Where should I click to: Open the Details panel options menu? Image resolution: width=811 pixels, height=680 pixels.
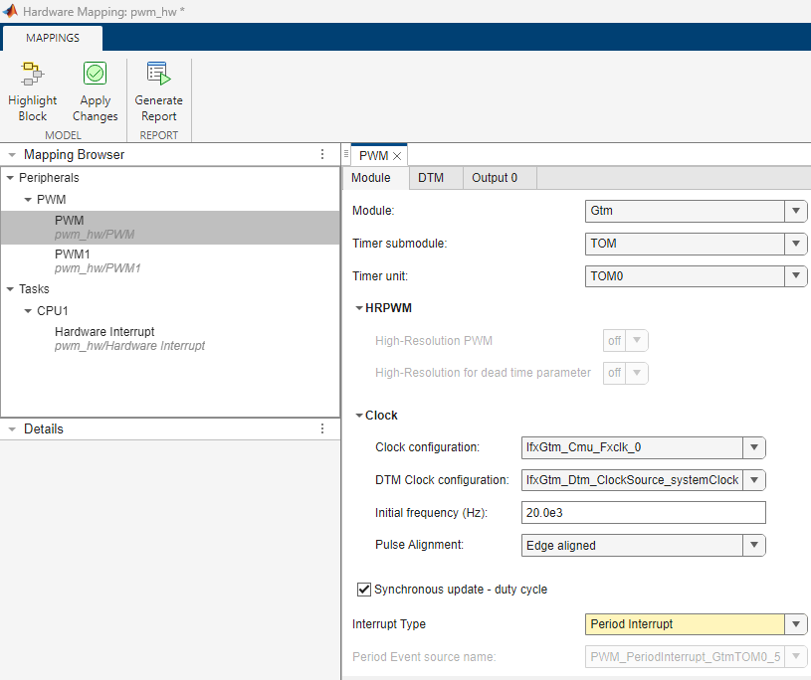pos(321,428)
